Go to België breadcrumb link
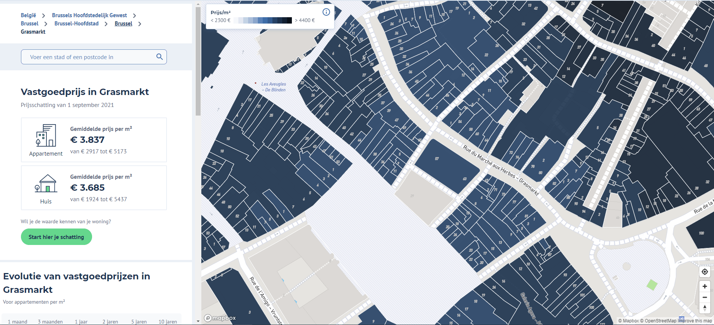Screen dimensions: 714x325 point(28,15)
